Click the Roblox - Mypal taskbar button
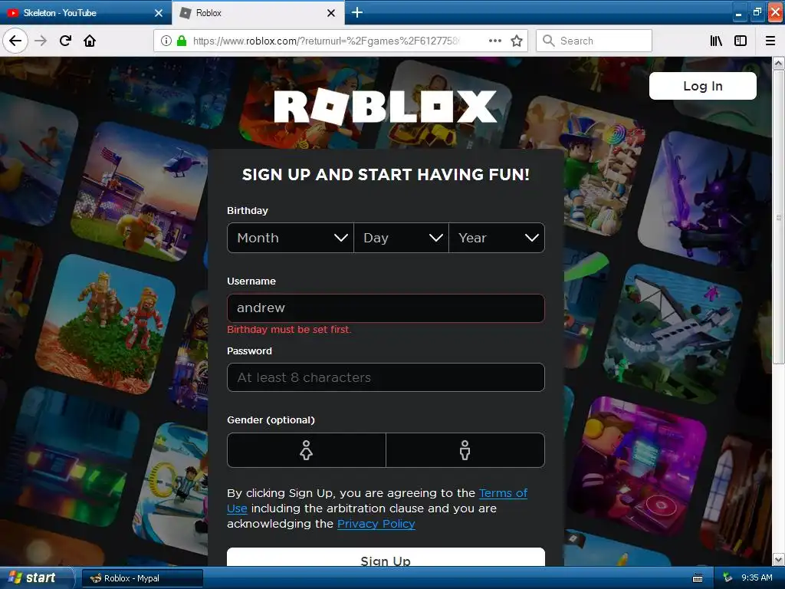Screen dimensions: 785x589 tap(142, 578)
